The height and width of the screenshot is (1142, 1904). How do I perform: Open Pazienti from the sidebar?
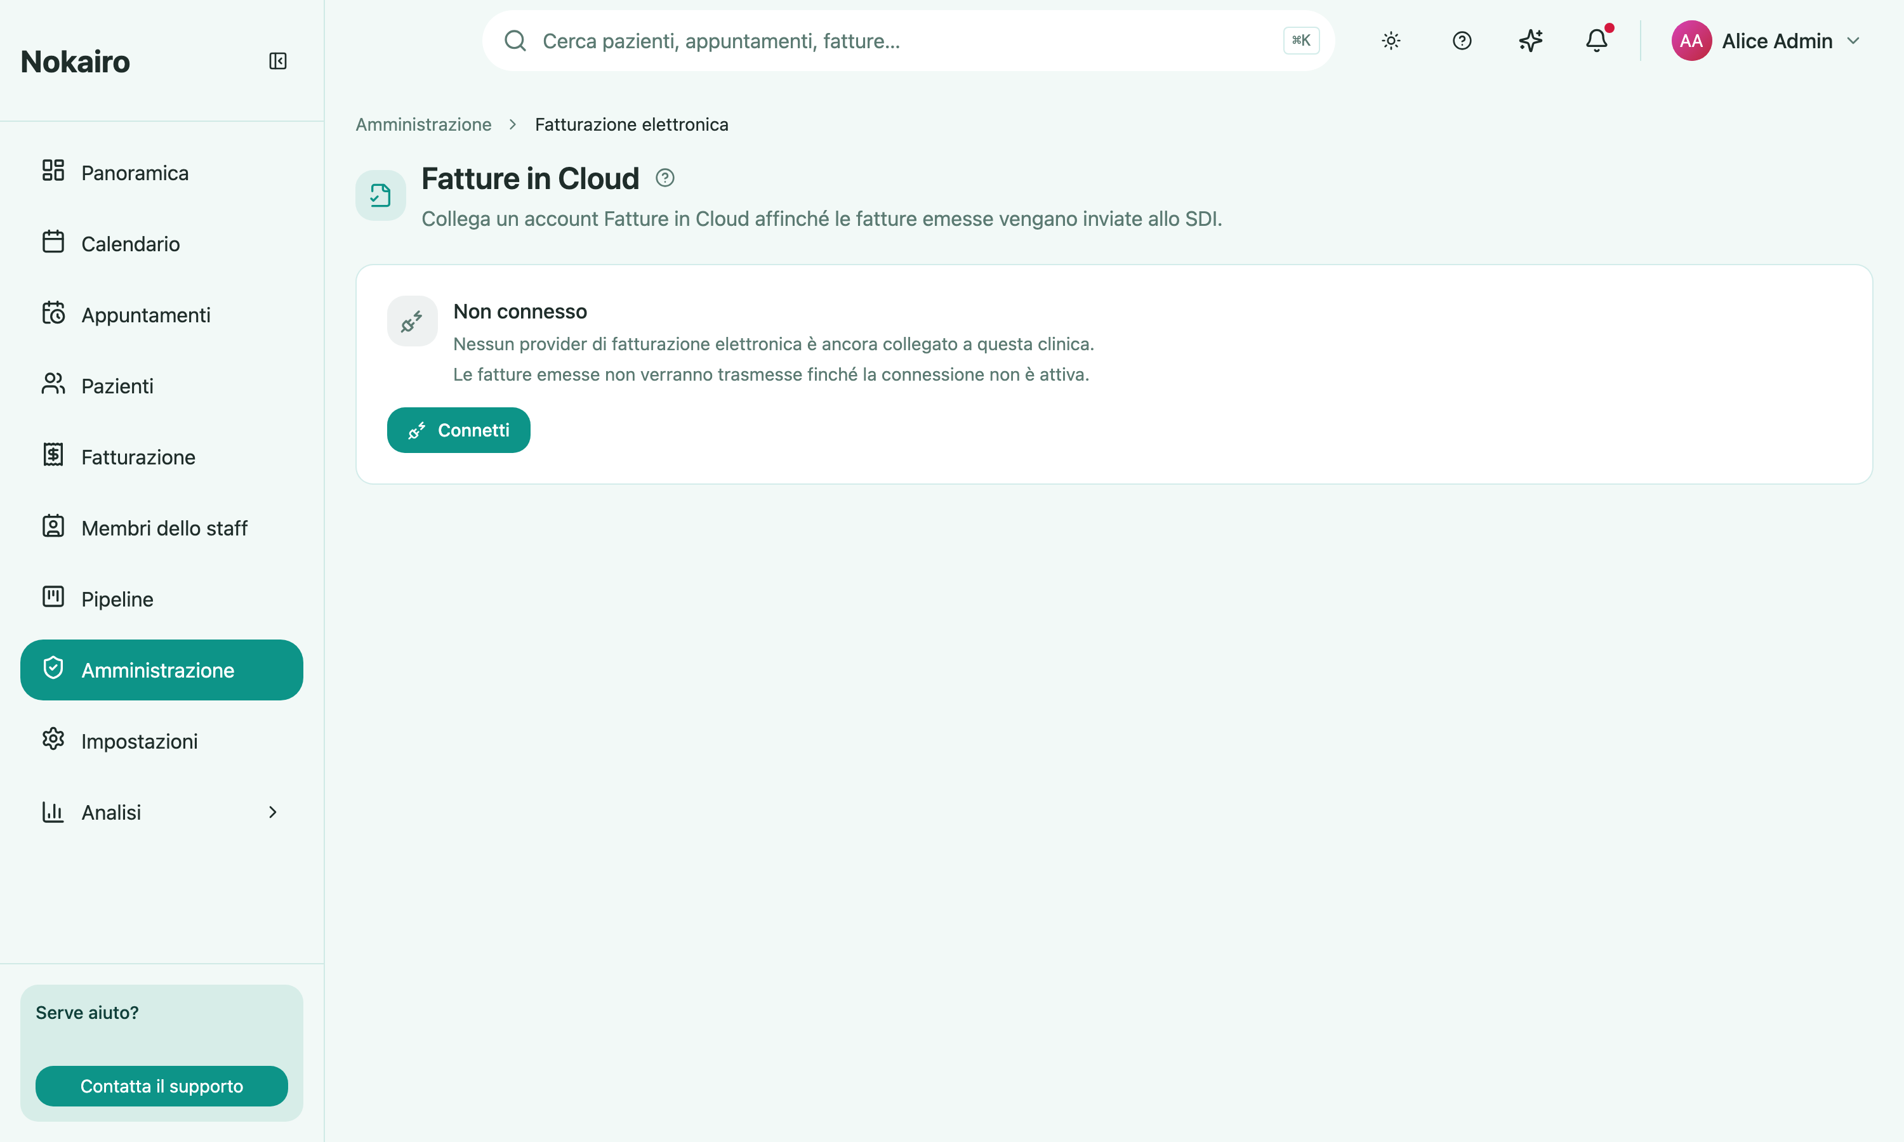[162, 386]
